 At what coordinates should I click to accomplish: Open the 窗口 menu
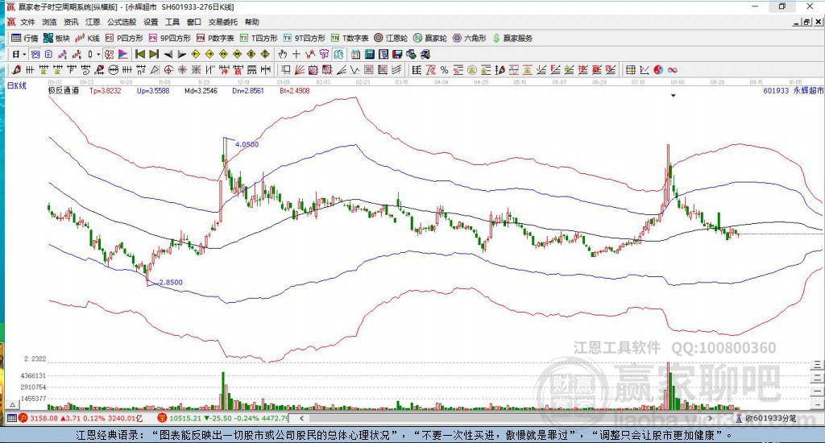(x=194, y=22)
